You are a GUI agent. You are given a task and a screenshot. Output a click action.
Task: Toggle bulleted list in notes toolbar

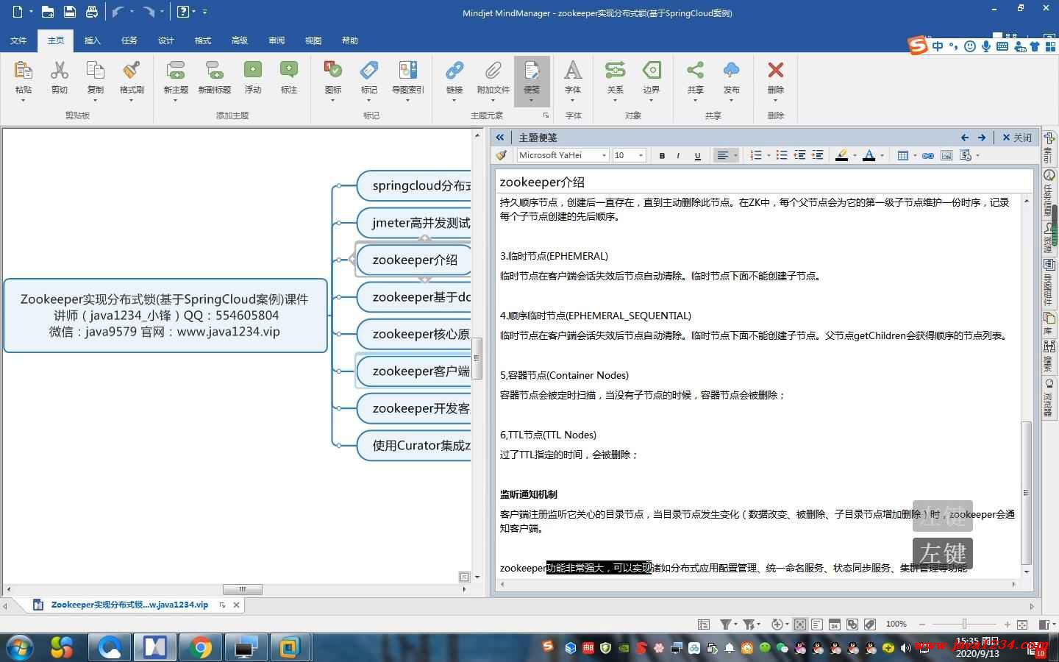[x=782, y=155]
